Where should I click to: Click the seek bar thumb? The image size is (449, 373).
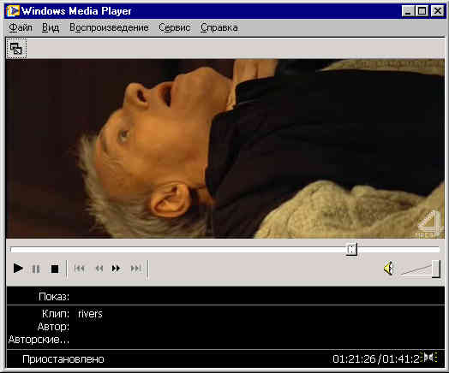tap(351, 249)
